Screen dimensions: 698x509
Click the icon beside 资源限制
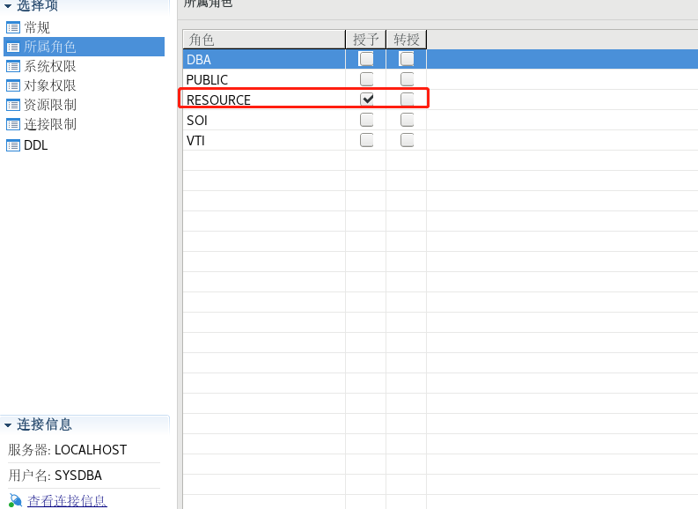(13, 105)
